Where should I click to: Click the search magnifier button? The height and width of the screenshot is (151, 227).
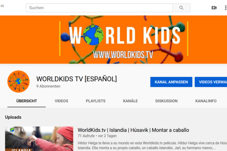181,8
